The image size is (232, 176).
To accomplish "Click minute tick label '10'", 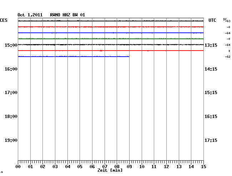I will click(x=142, y=167).
